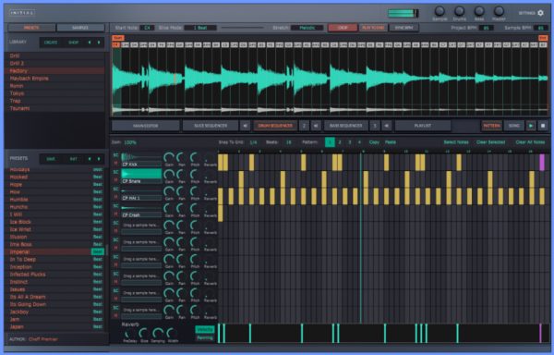Click the CP Kick Gain knob
This screenshot has height=355, width=554.
[x=169, y=158]
